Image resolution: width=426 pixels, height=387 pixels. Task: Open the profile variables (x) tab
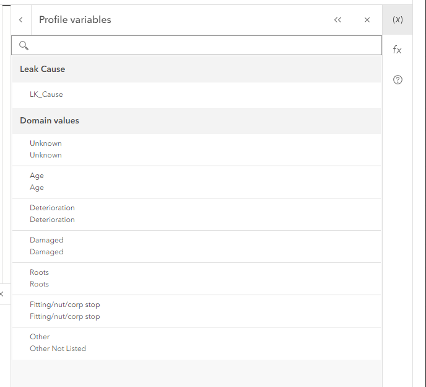(x=398, y=20)
